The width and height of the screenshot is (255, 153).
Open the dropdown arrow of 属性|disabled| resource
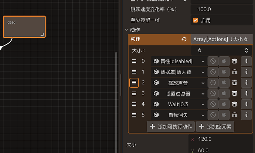tap(203, 61)
